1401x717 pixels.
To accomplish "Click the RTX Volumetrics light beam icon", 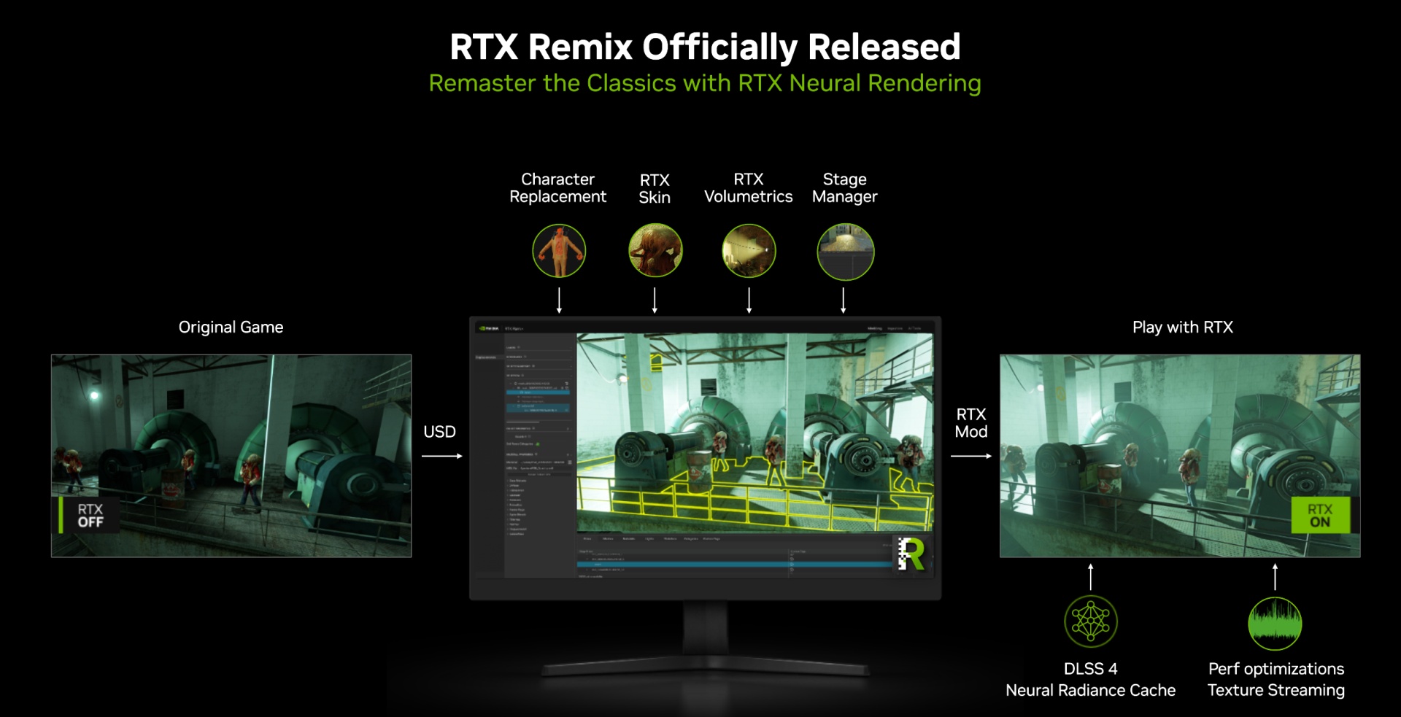I will tap(749, 251).
